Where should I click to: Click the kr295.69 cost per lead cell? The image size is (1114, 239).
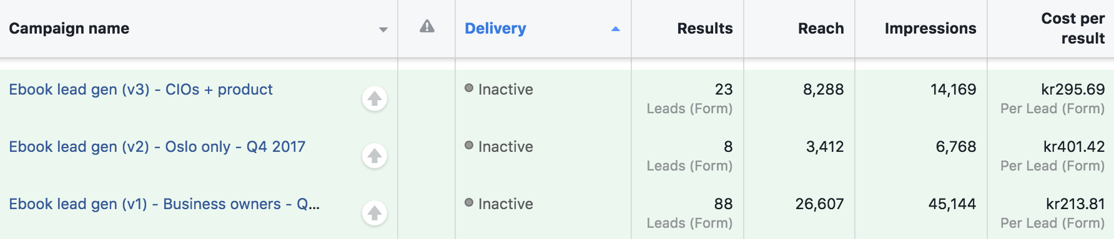(1052, 98)
